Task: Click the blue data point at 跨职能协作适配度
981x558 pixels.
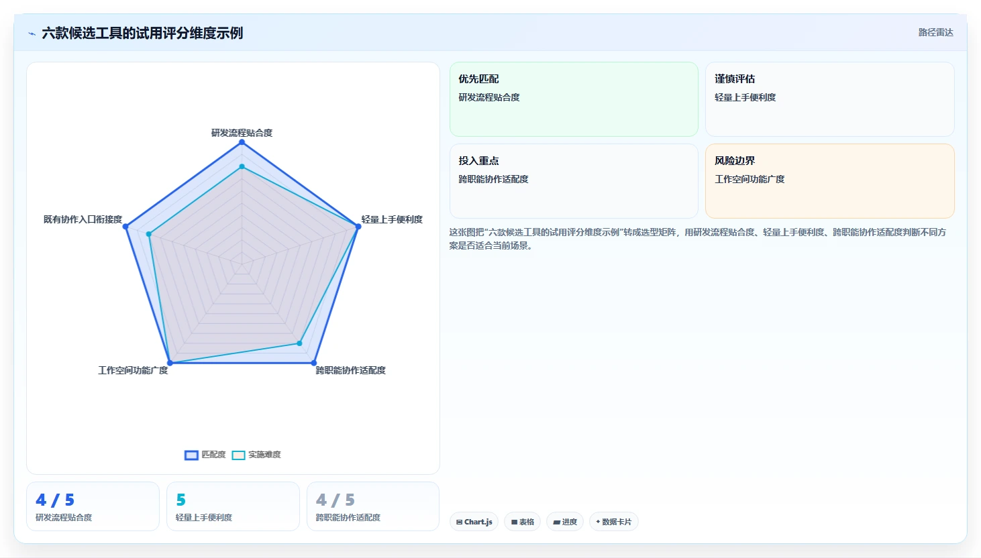Action: 314,363
